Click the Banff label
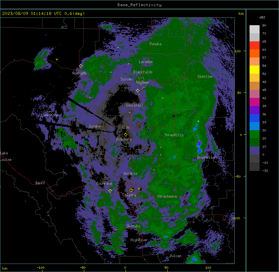Image resolution: width=279 pixels, height=272 pixels. (40, 183)
